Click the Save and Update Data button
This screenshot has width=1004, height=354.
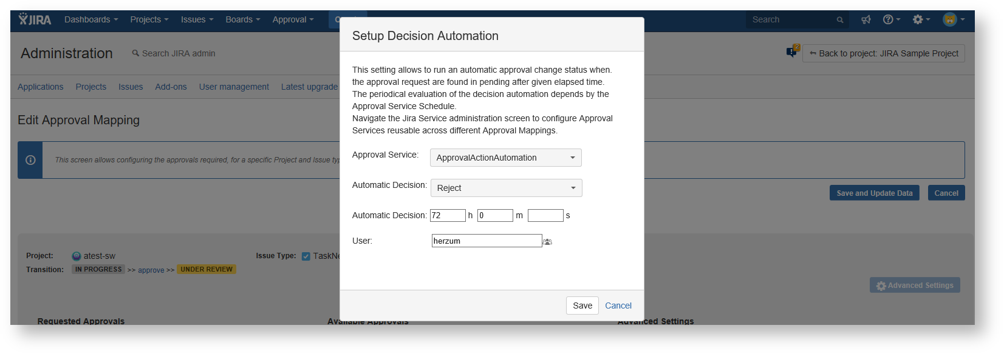click(874, 193)
